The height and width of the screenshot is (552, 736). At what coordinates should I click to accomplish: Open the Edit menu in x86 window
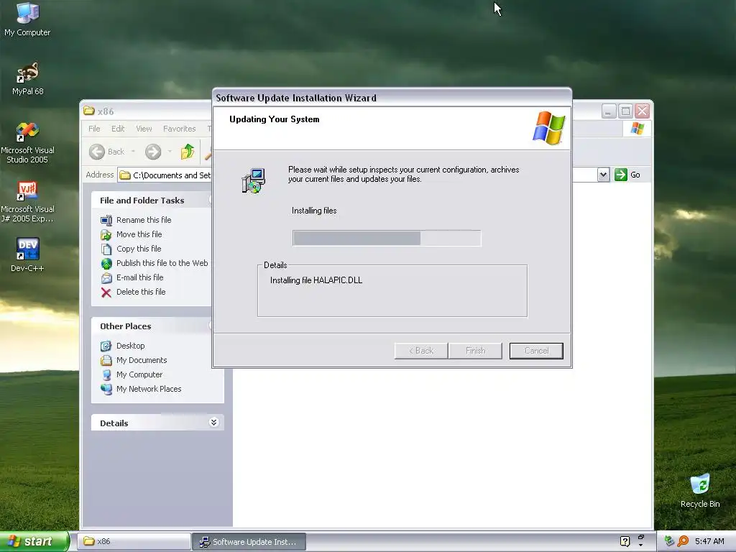click(118, 129)
